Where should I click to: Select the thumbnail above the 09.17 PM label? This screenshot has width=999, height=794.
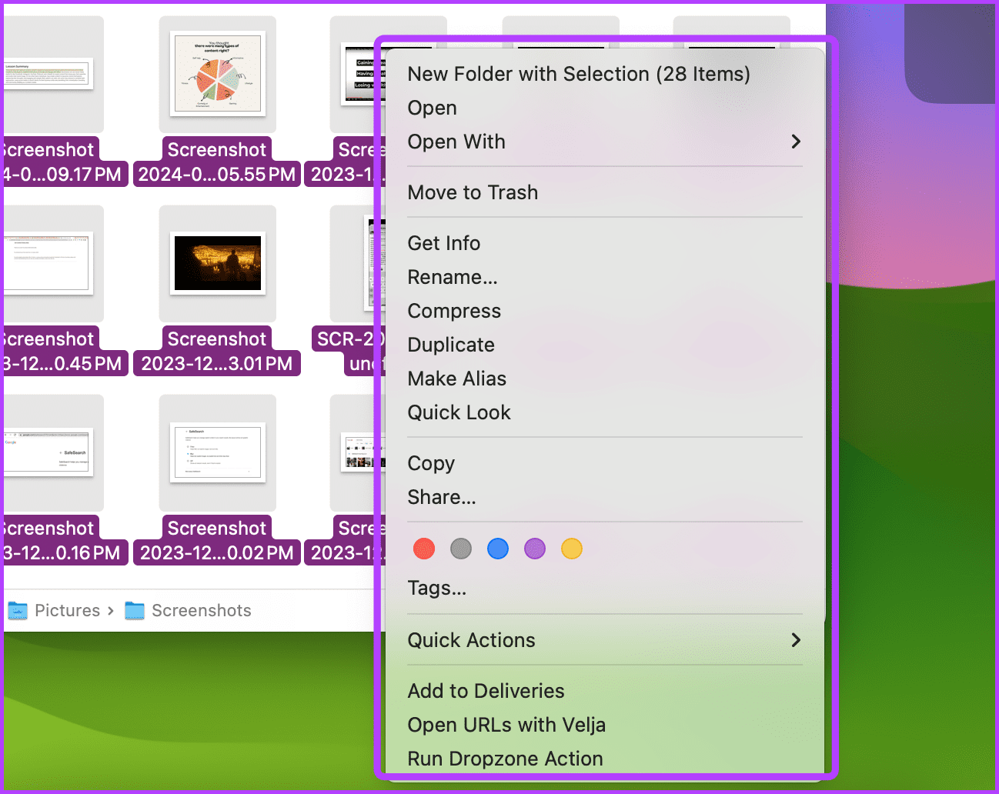point(48,74)
